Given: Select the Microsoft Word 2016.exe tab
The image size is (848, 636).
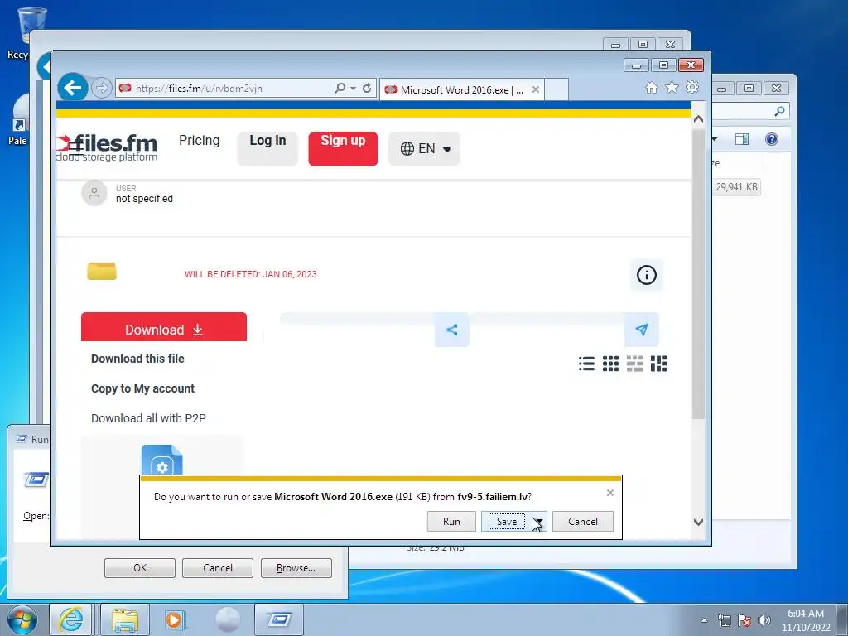Looking at the screenshot, I should (x=462, y=89).
